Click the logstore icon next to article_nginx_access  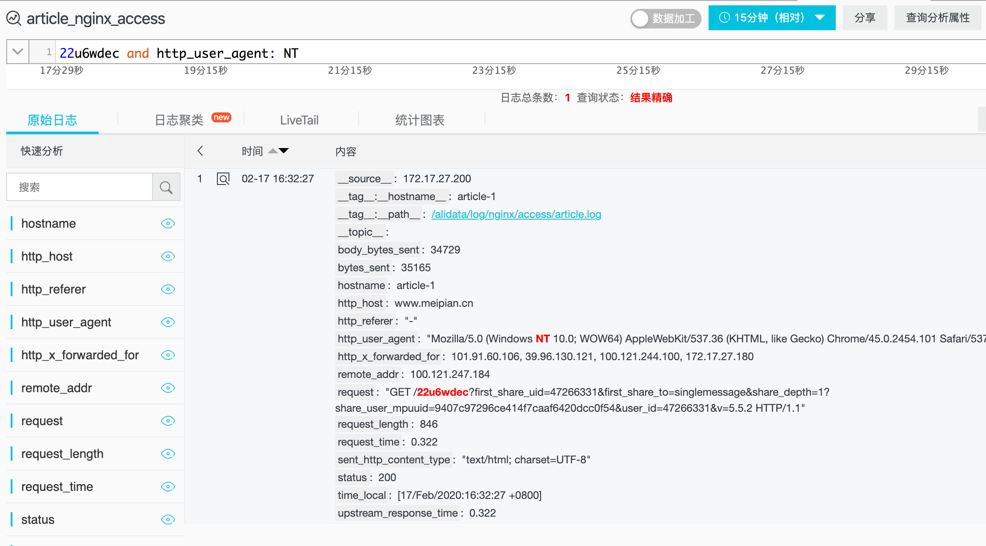pos(13,18)
